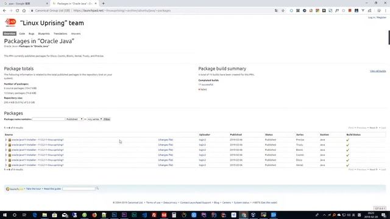
Task: Open FileZilla from the taskbar
Action: click(154, 215)
